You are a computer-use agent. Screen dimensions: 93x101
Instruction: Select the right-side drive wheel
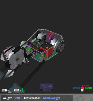[x=61, y=48]
